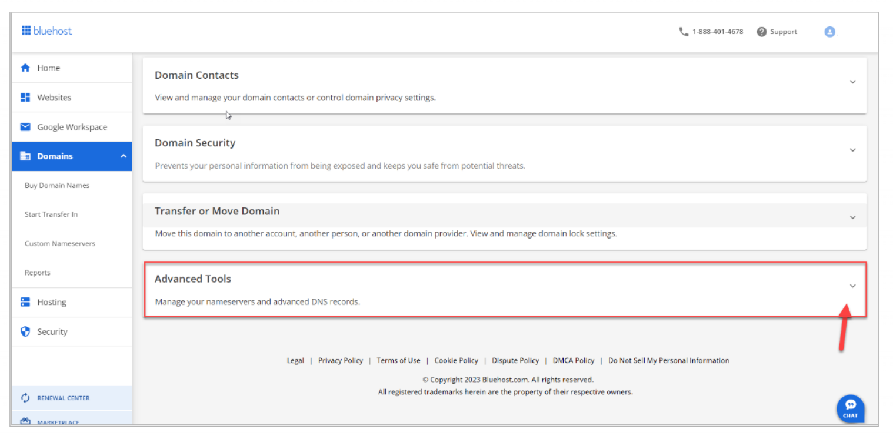Click the Google Workspace envelope icon

(x=25, y=127)
